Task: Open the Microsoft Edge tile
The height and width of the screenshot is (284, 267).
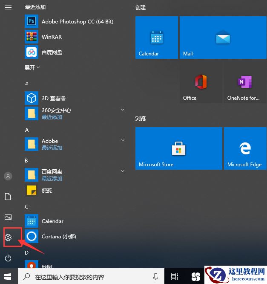Action: [x=245, y=148]
